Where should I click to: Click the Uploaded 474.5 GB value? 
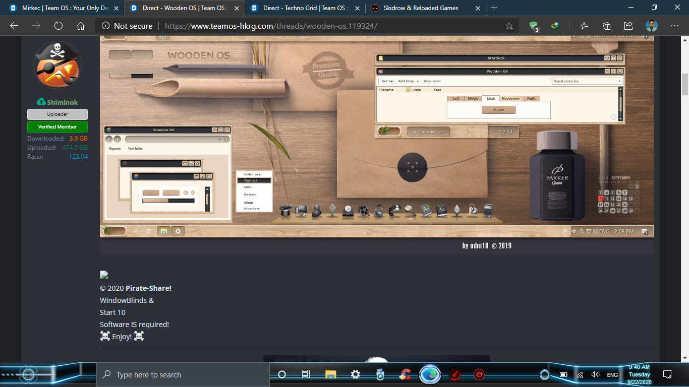pyautogui.click(x=75, y=148)
